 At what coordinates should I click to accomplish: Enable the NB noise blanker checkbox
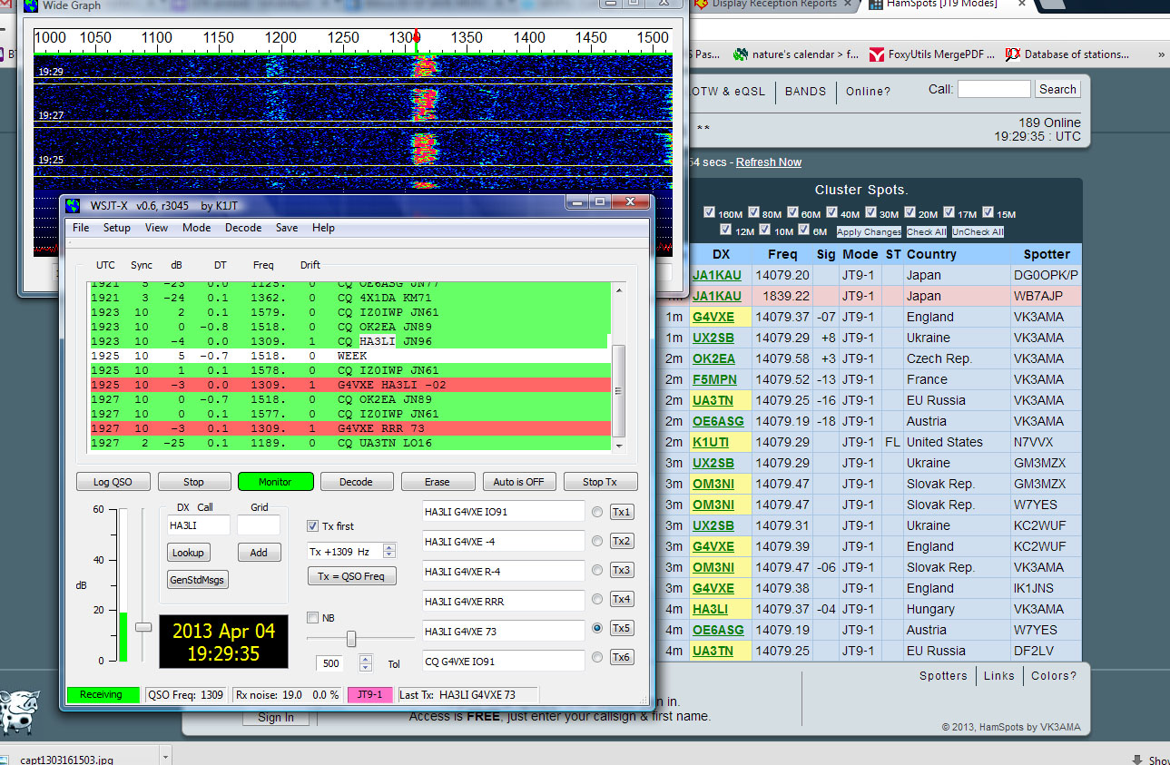313,617
